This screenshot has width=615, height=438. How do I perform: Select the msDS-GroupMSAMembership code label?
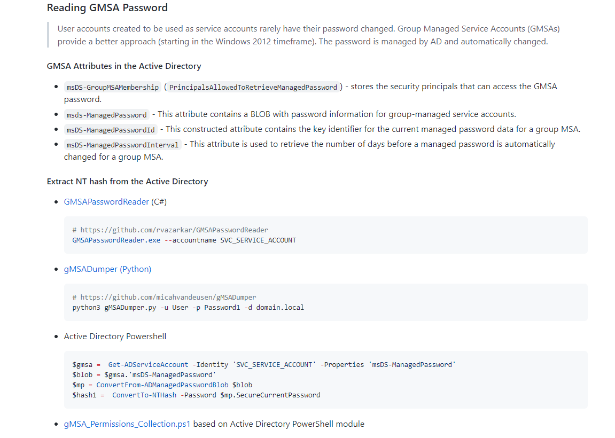pyautogui.click(x=113, y=87)
